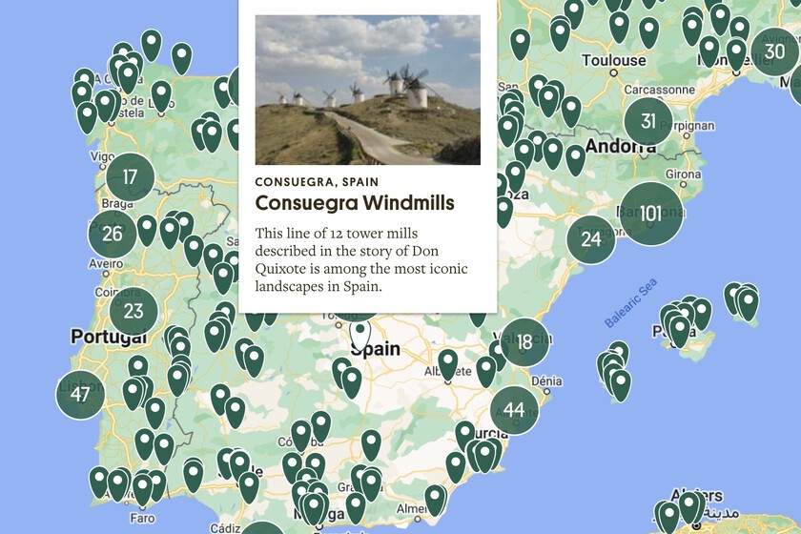
Task: Click the Consuegra, Spain location label
Action: (x=317, y=182)
